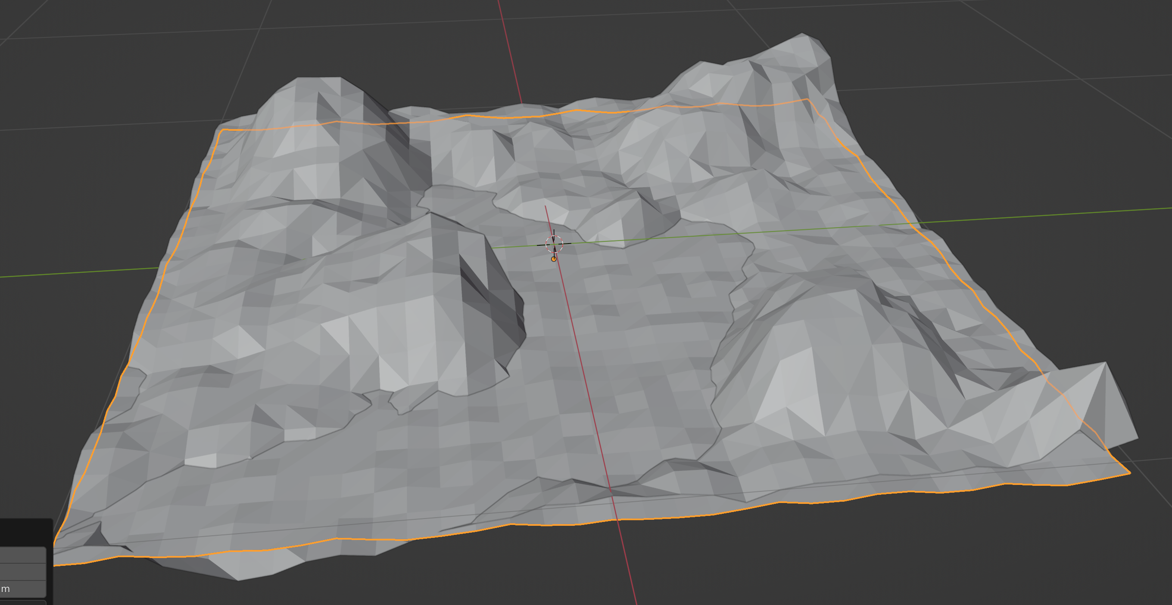Click the top field in bottom-left panel
Screen dimensions: 1172x605
coord(23,555)
